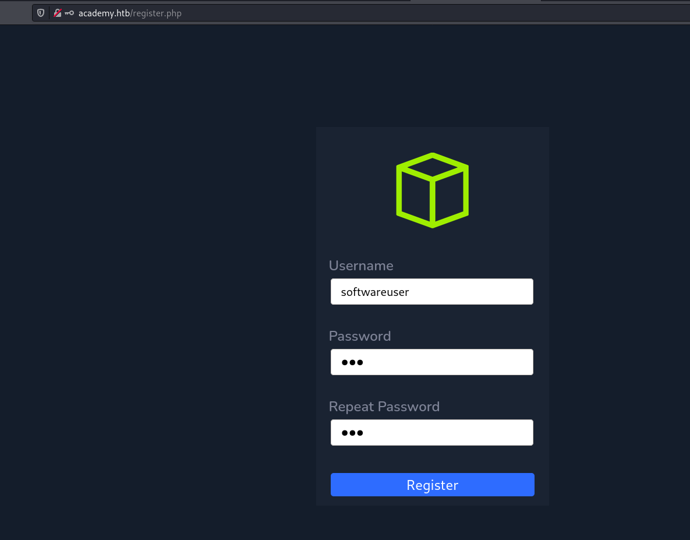The height and width of the screenshot is (540, 690).
Task: Click the masked dots in the Password field
Action: [352, 362]
